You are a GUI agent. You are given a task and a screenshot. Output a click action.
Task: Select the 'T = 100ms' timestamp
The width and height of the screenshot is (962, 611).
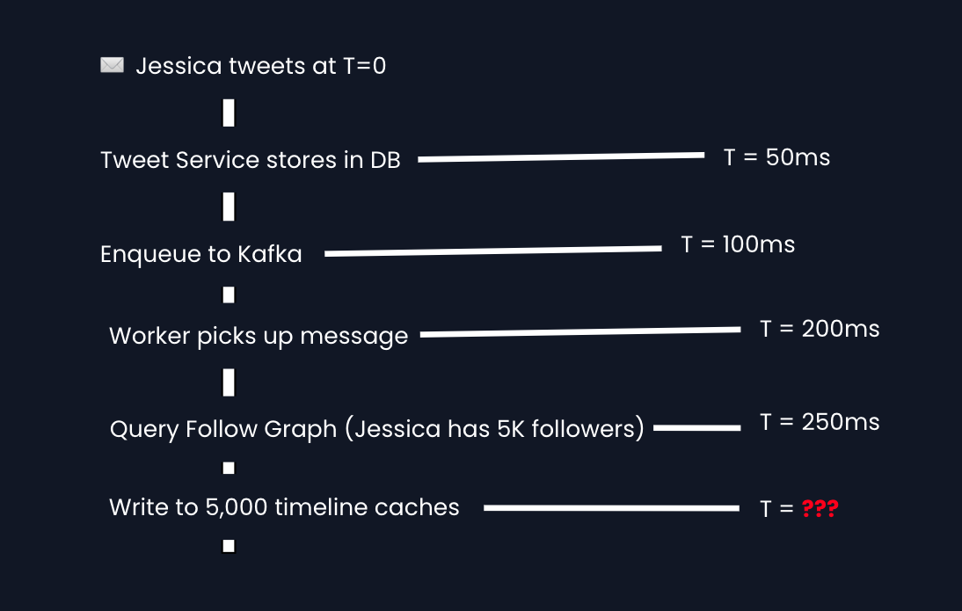(738, 244)
